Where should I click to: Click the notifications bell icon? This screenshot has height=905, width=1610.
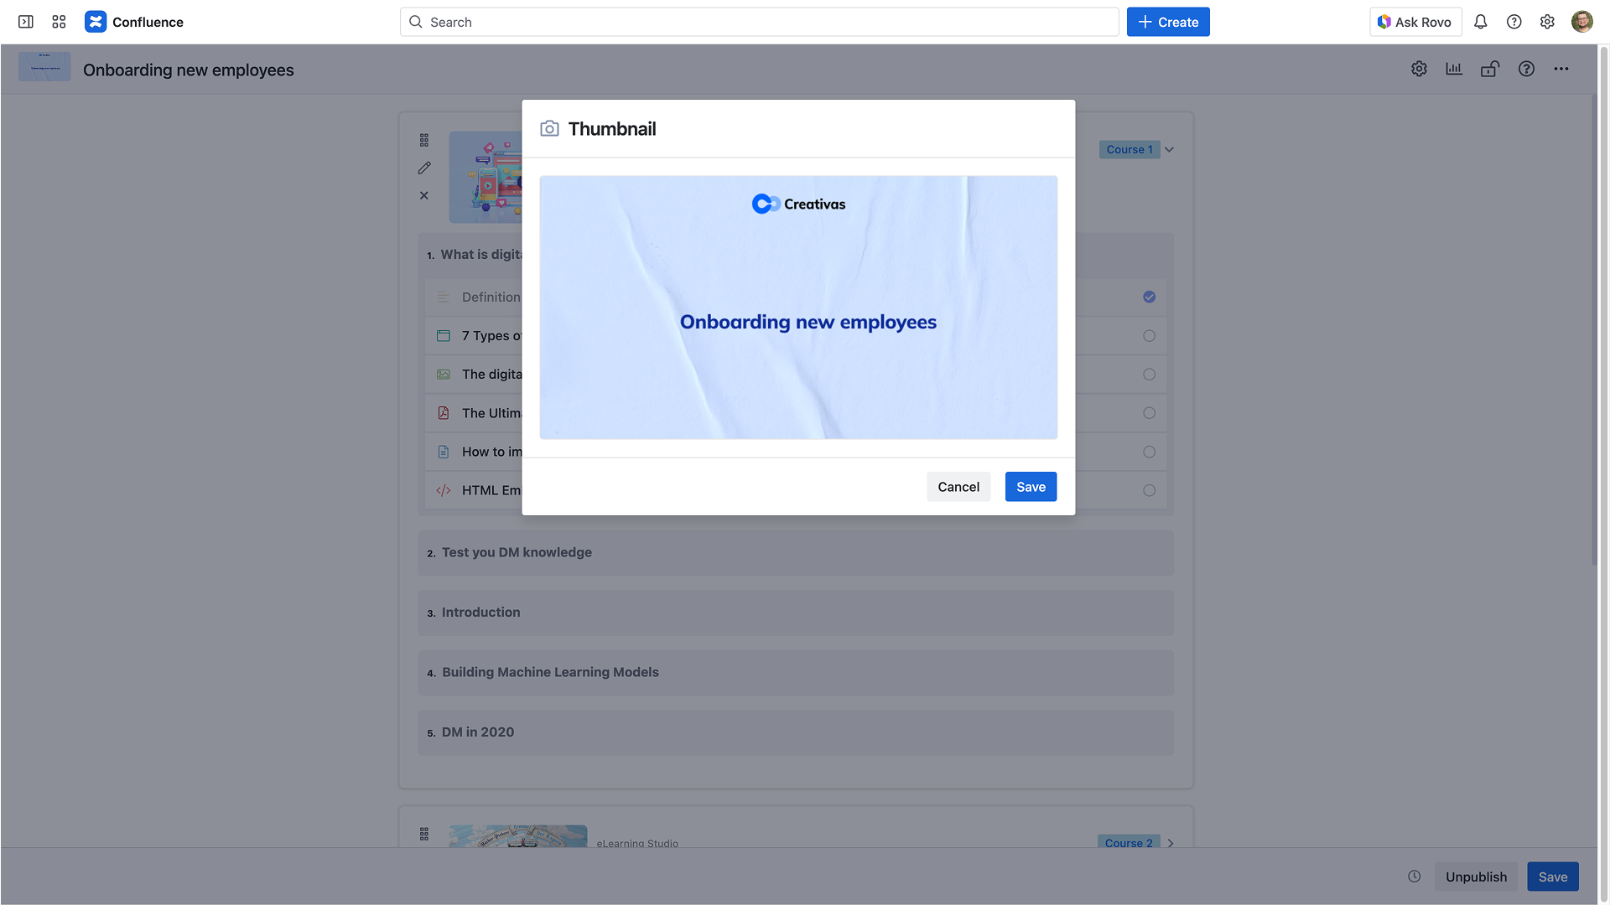coord(1480,22)
